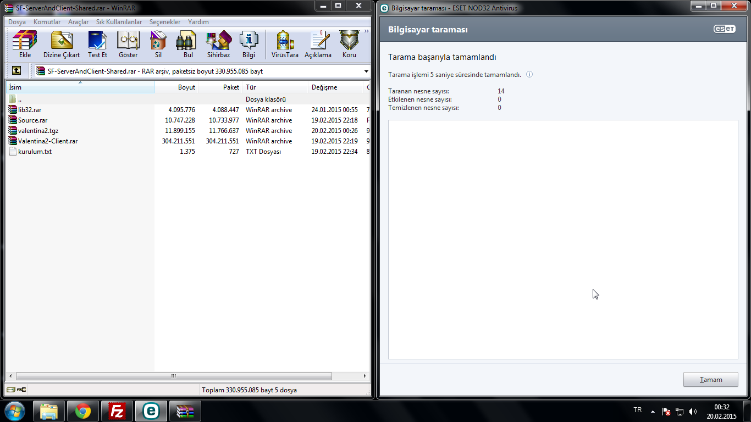The width and height of the screenshot is (751, 422).
Task: Select the Valentina2-Client.rar file row
Action: 189,141
